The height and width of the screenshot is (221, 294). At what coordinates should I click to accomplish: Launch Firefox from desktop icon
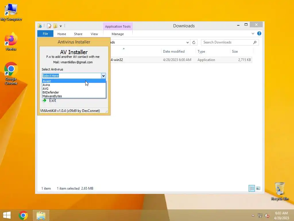click(x=11, y=42)
